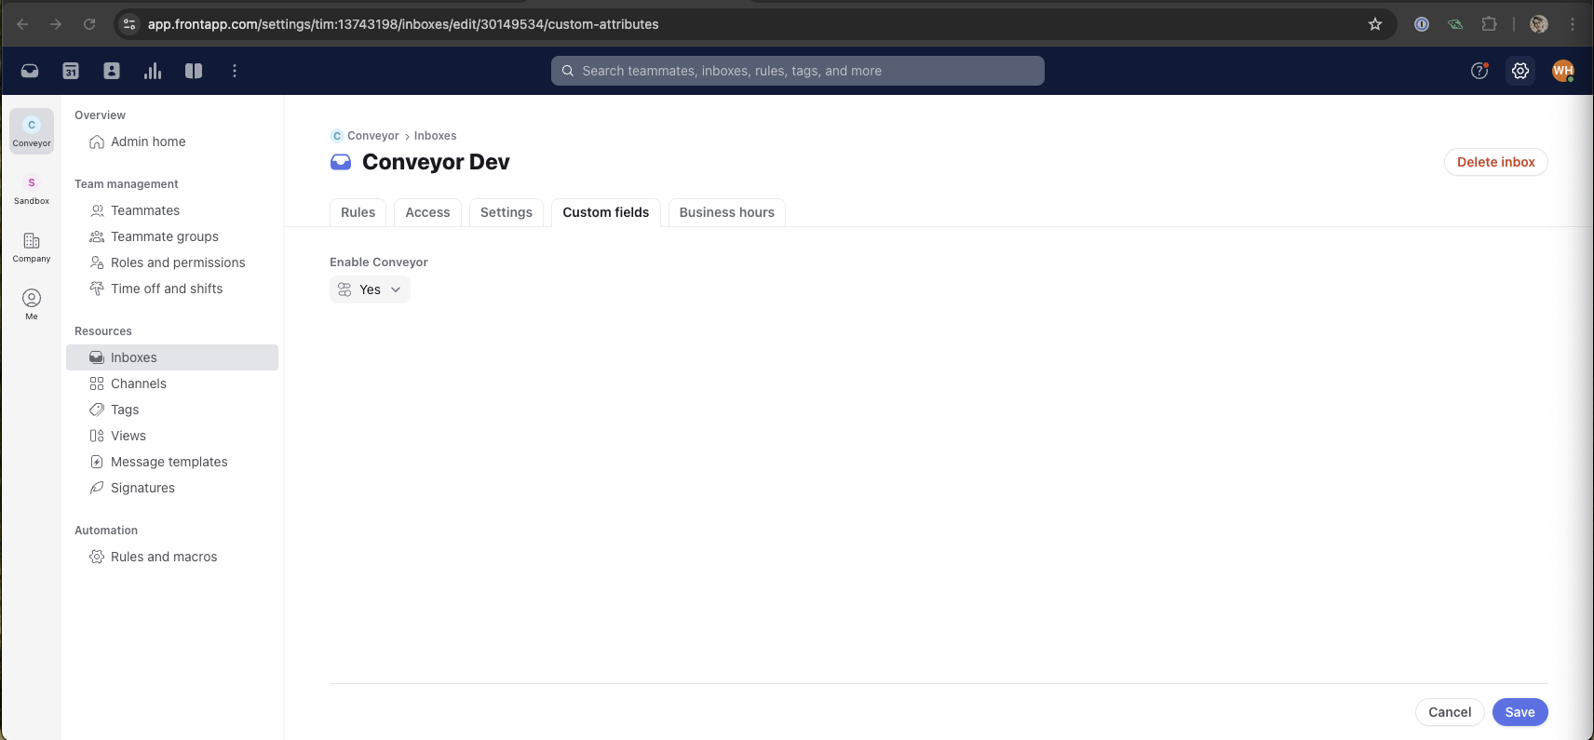This screenshot has height=740, width=1594.
Task: Open the knowledge base book icon
Action: coord(194,71)
